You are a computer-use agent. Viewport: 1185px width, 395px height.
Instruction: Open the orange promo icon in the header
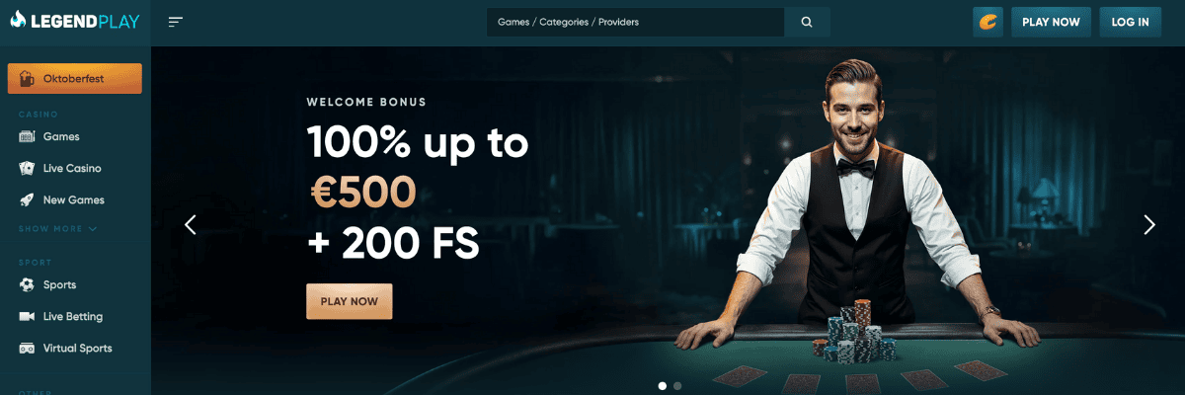coord(987,22)
